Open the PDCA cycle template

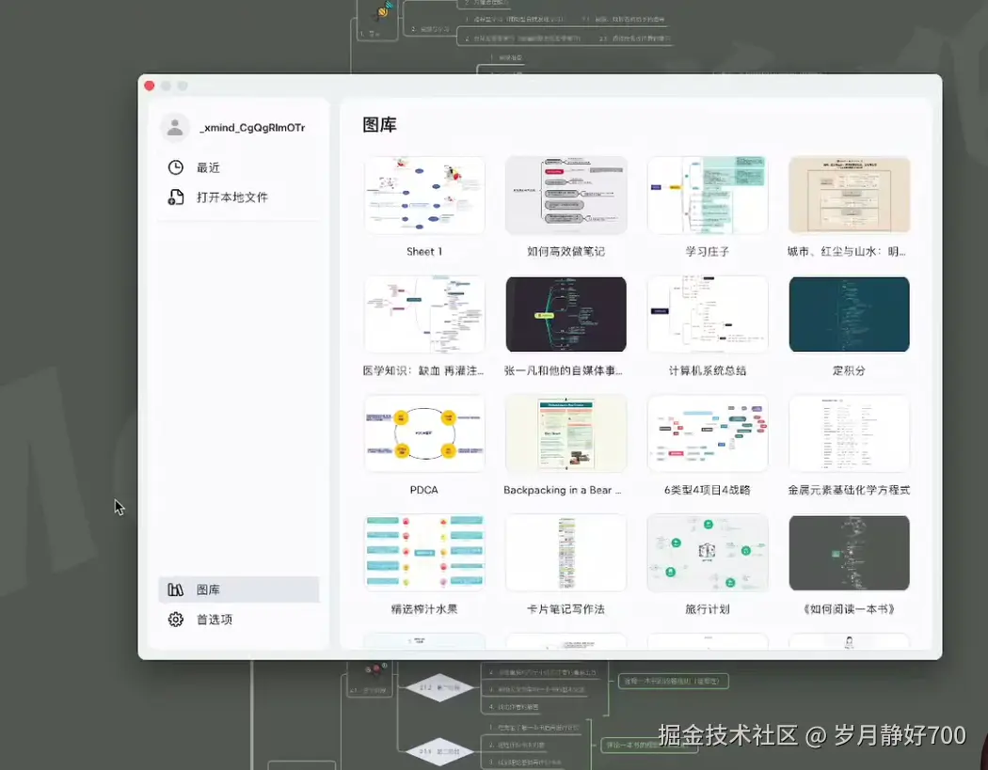click(x=424, y=433)
